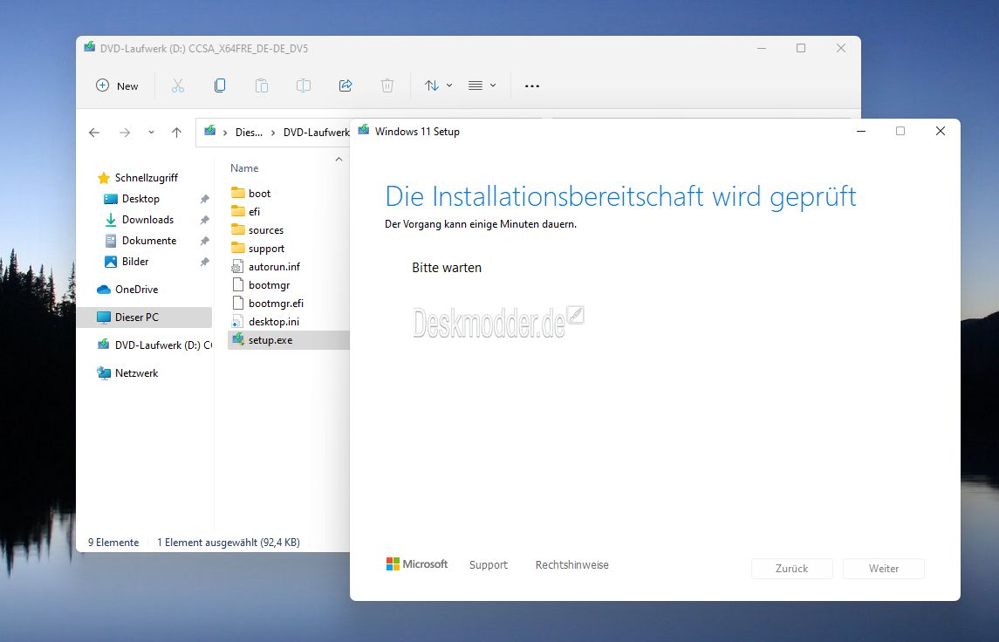Select the setup.exe file
This screenshot has width=999, height=642.
[x=289, y=340]
